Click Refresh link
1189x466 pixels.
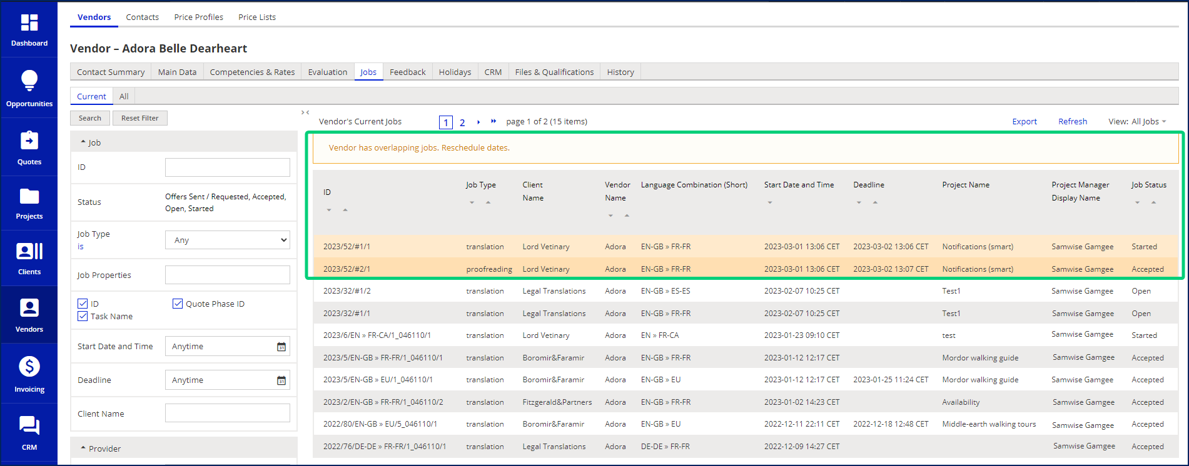coord(1073,122)
